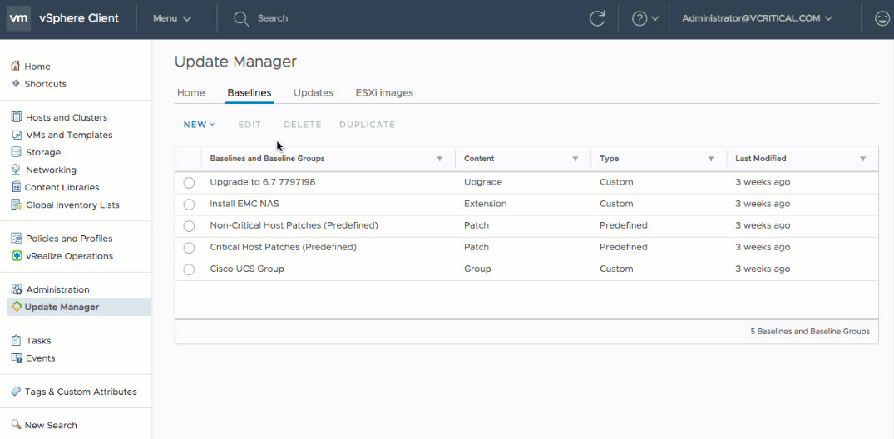
Task: Switch to the Updates tab
Action: 314,92
